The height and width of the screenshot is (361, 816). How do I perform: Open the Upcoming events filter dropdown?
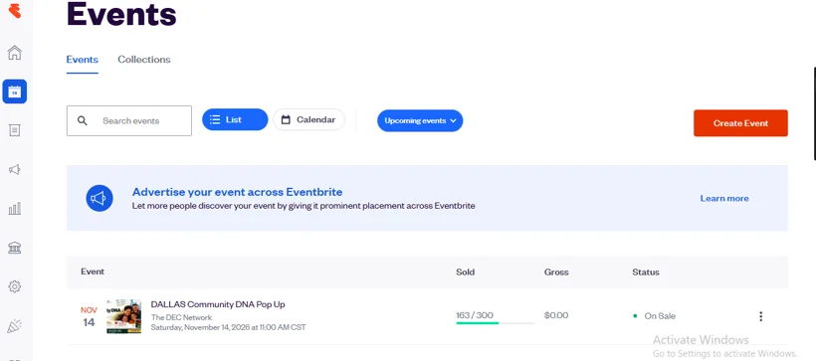tap(420, 120)
